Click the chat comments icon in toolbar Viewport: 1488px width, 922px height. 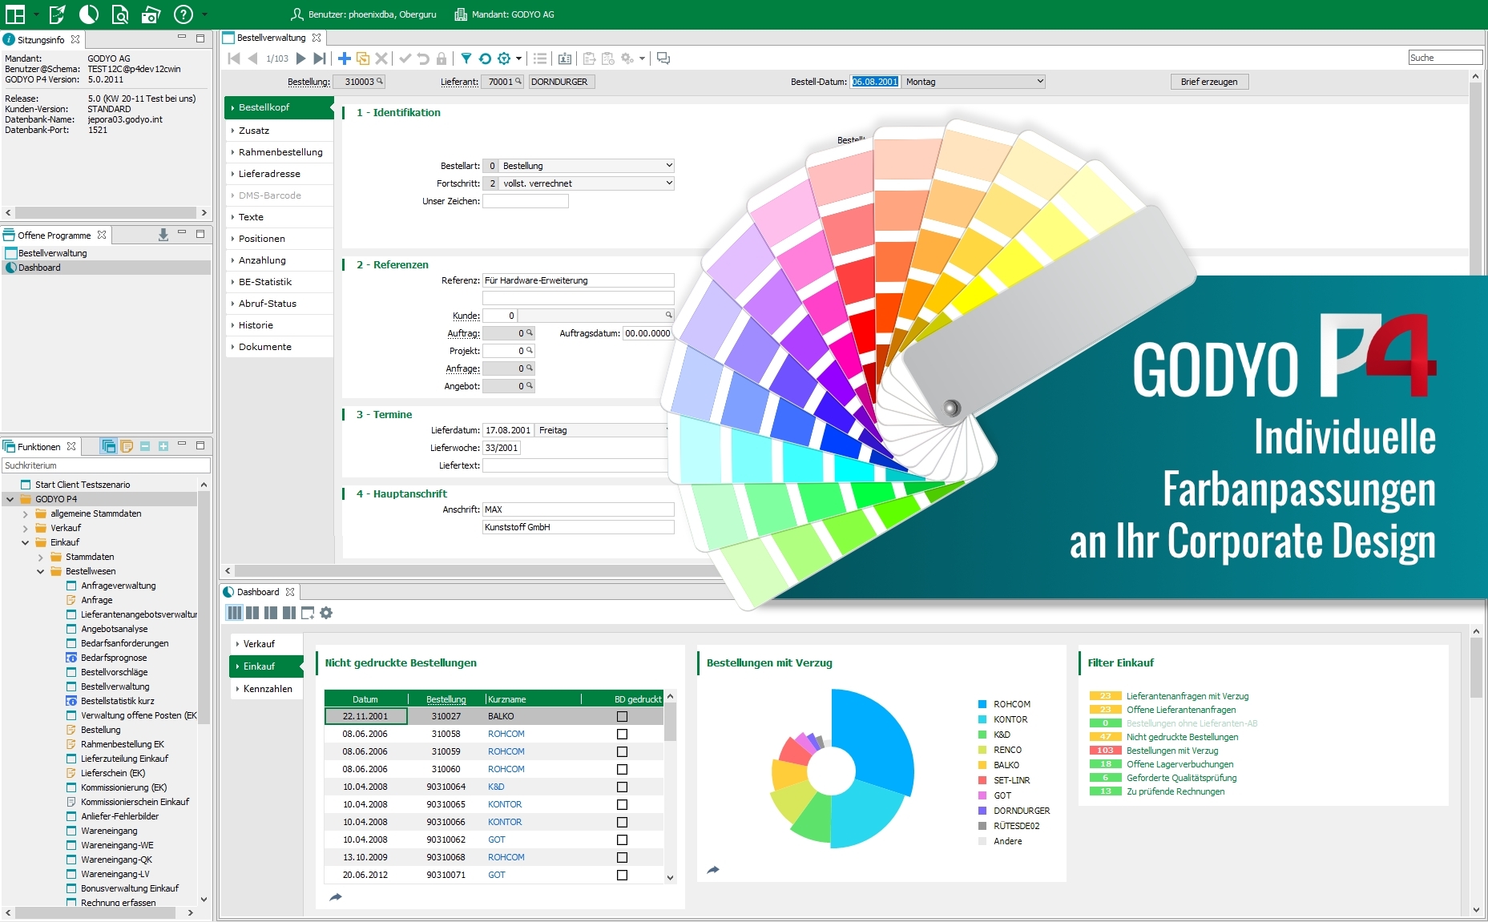click(663, 58)
